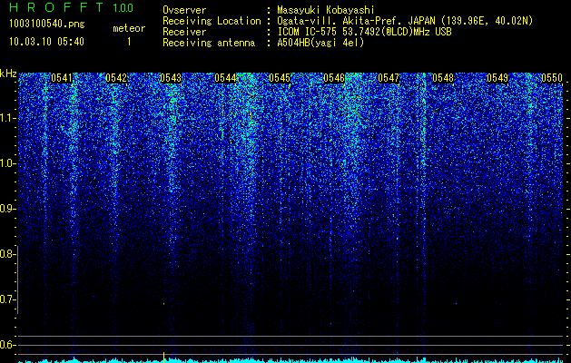The height and width of the screenshot is (363, 571).
Task: Click the 0549 time marker
Action: 497,78
